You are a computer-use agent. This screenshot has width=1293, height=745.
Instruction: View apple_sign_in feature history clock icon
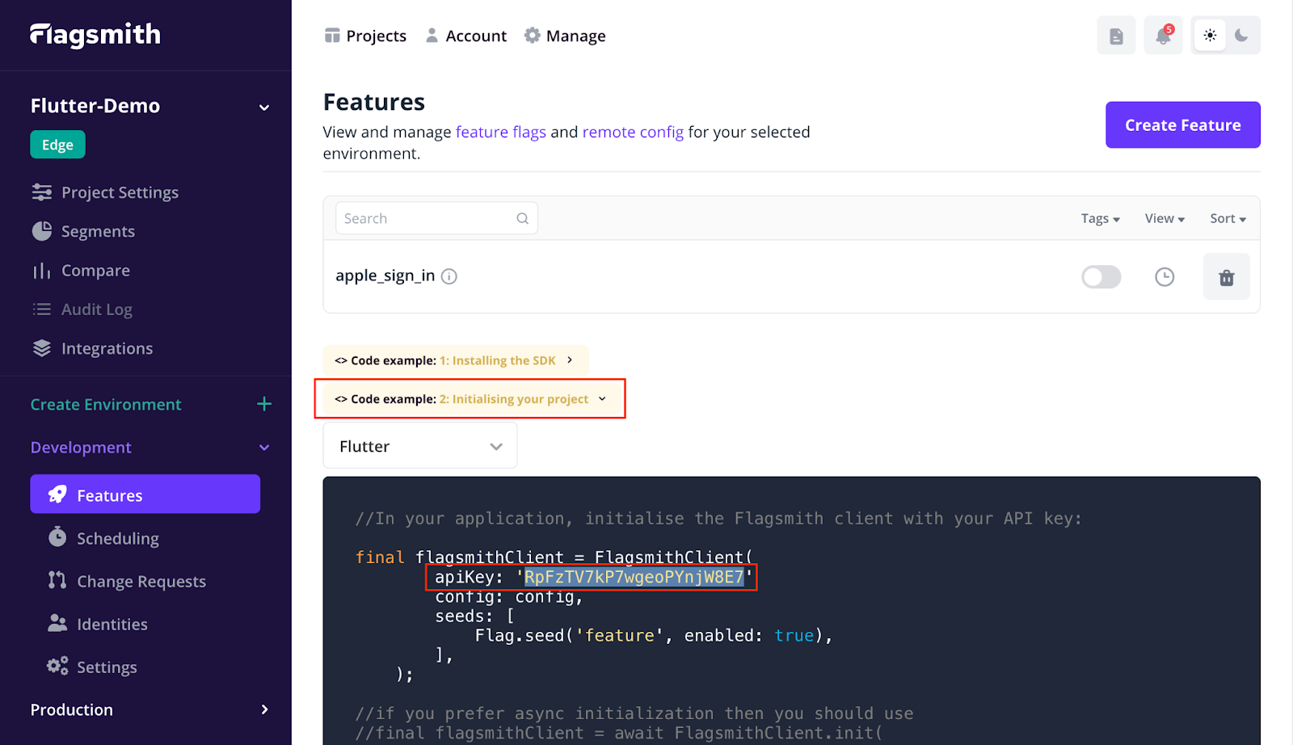(1165, 277)
